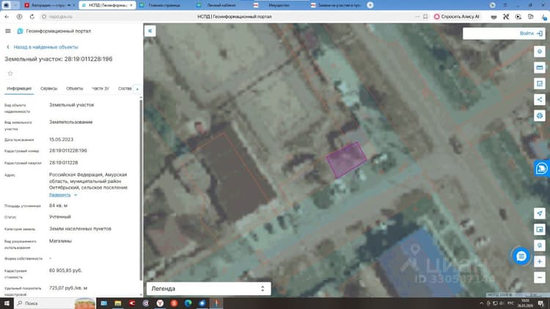Go back in the browser
This screenshot has height=309, width=550.
tap(7, 16)
